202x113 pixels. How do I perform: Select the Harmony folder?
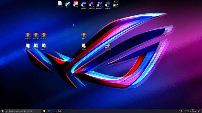pos(44,46)
